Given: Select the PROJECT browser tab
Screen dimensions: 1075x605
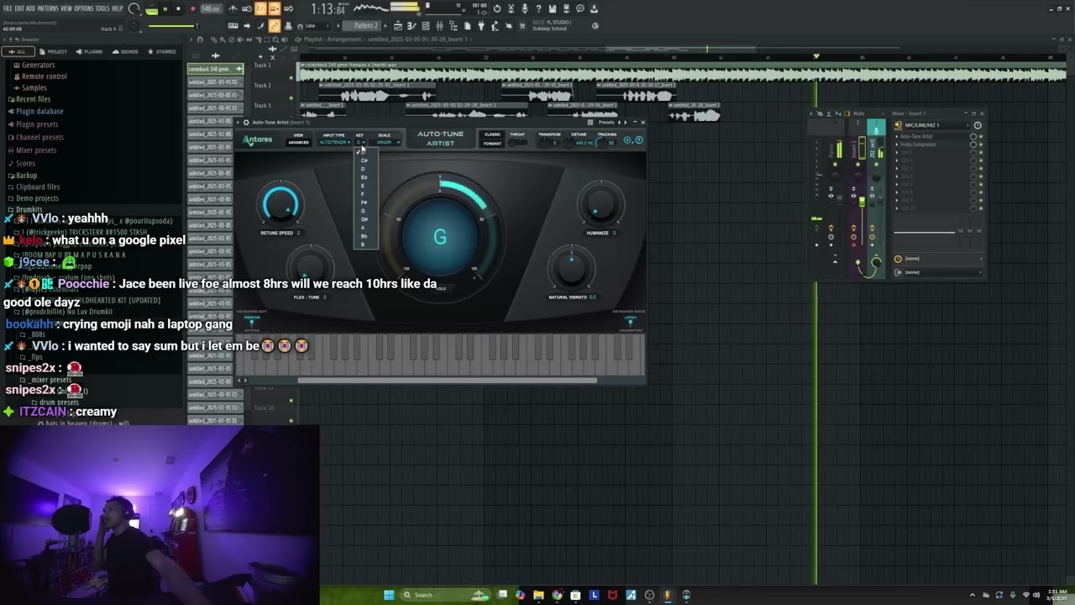Looking at the screenshot, I should (x=54, y=51).
